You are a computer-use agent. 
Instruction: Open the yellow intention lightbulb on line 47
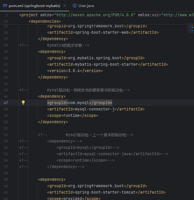coord(23,103)
